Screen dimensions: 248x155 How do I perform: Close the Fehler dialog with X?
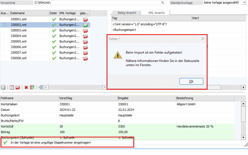pyautogui.click(x=203, y=39)
